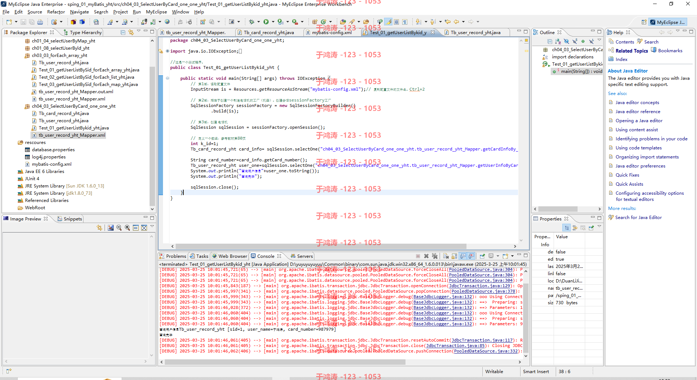Switch to the Problems tab
Viewport: 697px width, 380px height.
(x=173, y=256)
